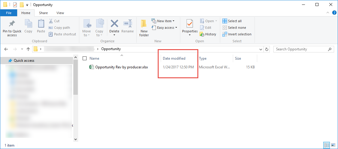The image size is (338, 149).
Task: Click Select all
Action: click(x=232, y=21)
